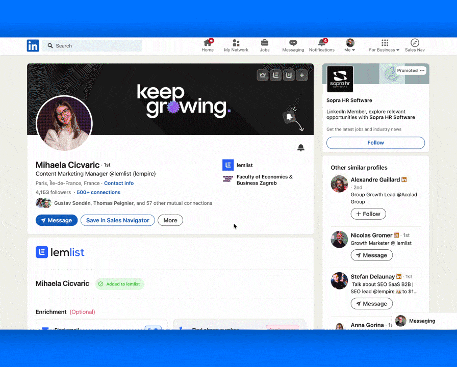Click the crown icon on the banner

pyautogui.click(x=263, y=75)
